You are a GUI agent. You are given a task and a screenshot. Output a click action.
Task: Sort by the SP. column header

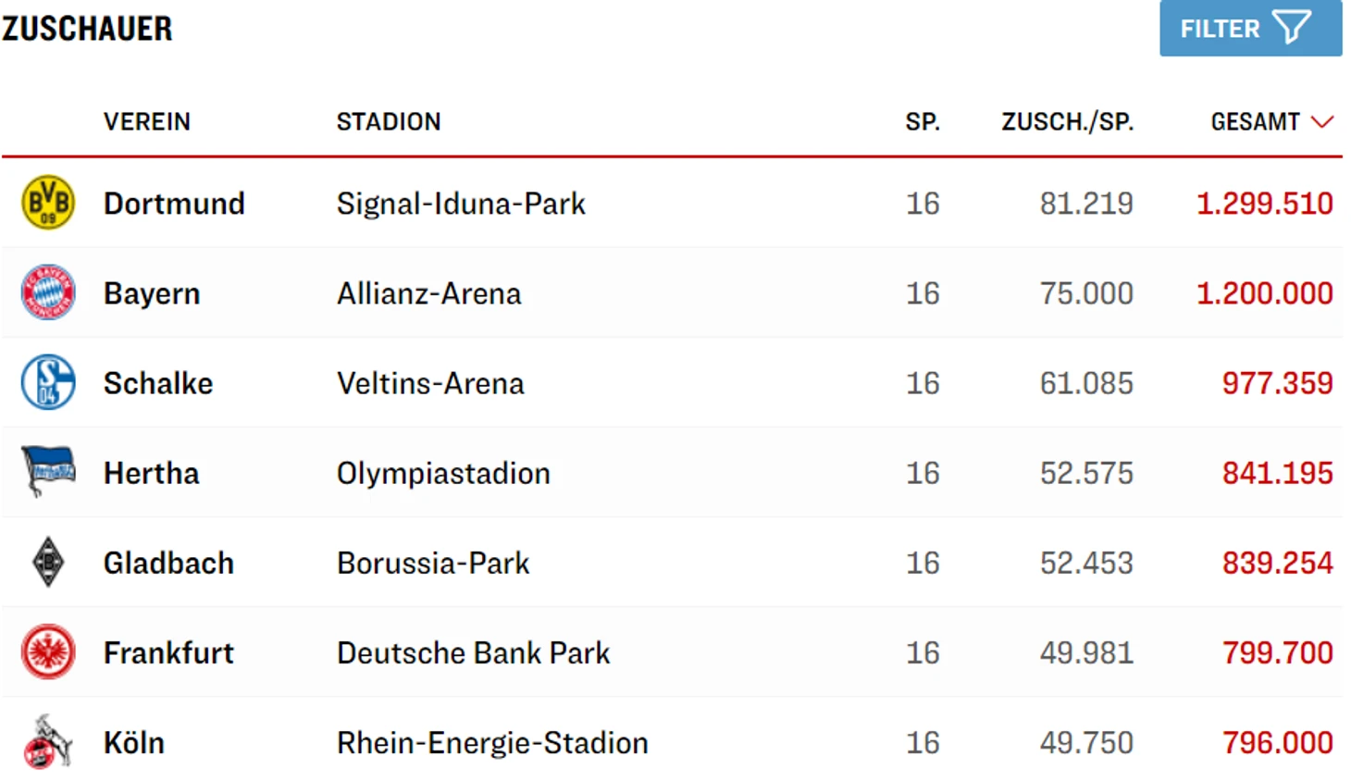[923, 122]
